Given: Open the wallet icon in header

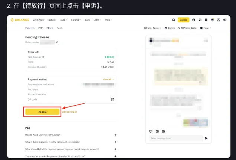Looking at the screenshot, I should point(200,20).
